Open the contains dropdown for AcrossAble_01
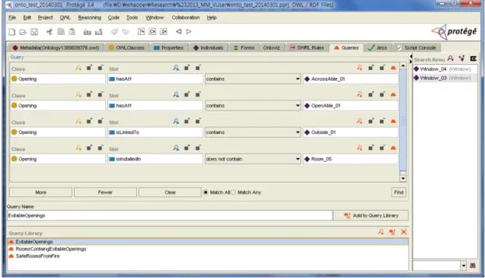 click(x=298, y=79)
